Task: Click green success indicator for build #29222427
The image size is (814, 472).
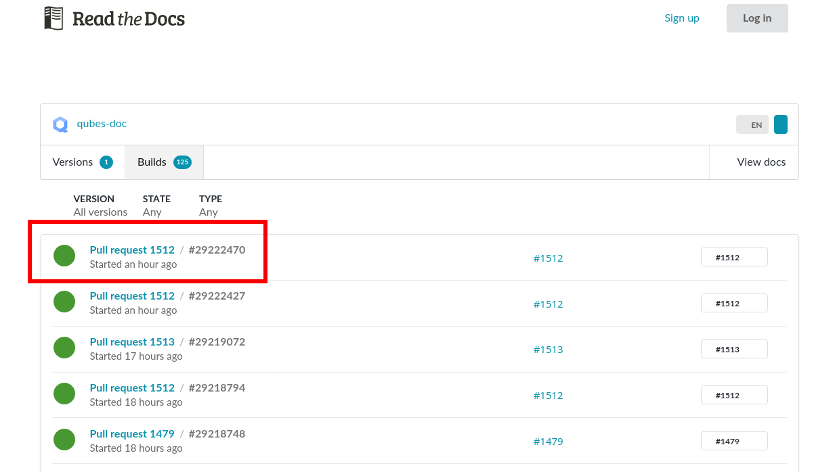Action: tap(64, 302)
